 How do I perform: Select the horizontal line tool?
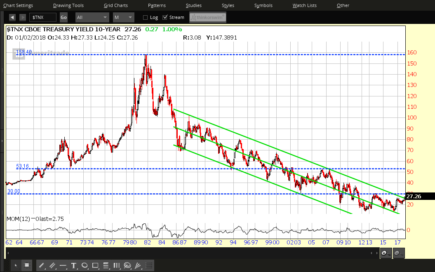click(x=63, y=266)
